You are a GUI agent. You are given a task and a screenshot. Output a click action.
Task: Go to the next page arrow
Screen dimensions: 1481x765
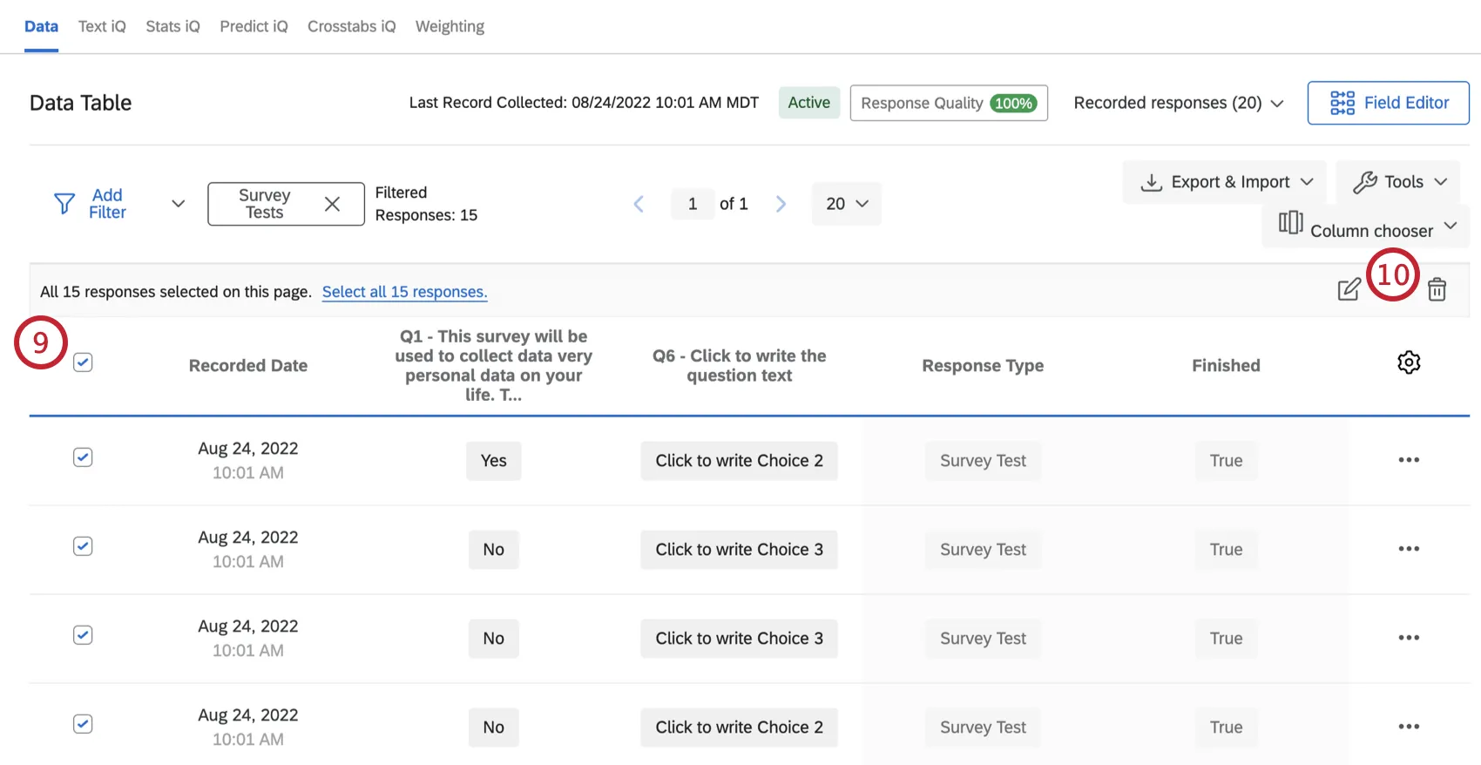tap(781, 204)
